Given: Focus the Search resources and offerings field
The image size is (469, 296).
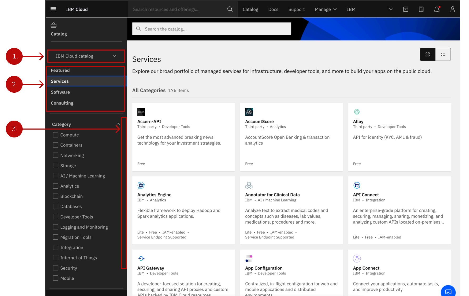Looking at the screenshot, I should pos(183,9).
